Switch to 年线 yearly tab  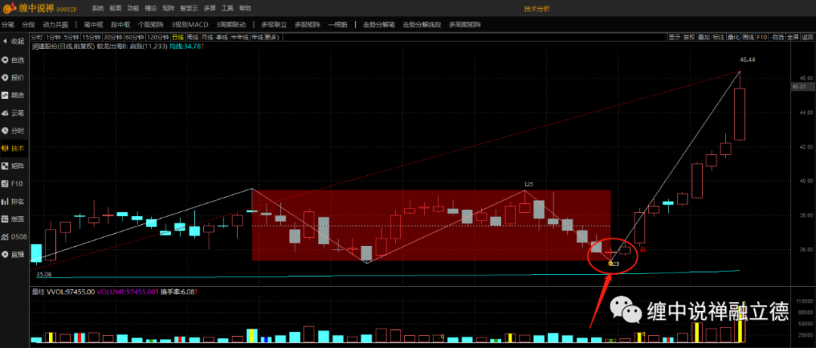(x=257, y=37)
